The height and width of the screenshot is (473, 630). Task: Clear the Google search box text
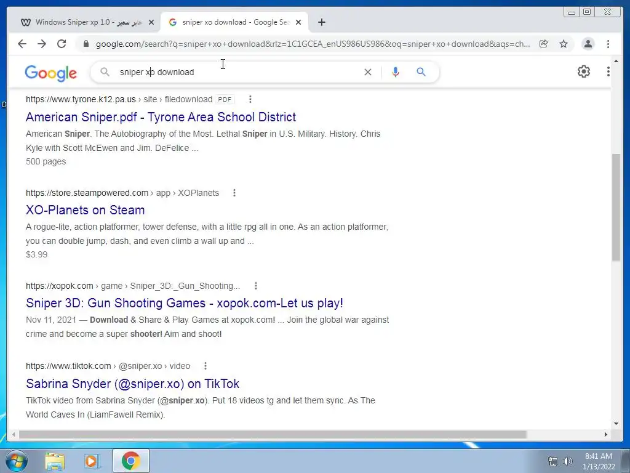[x=368, y=72]
